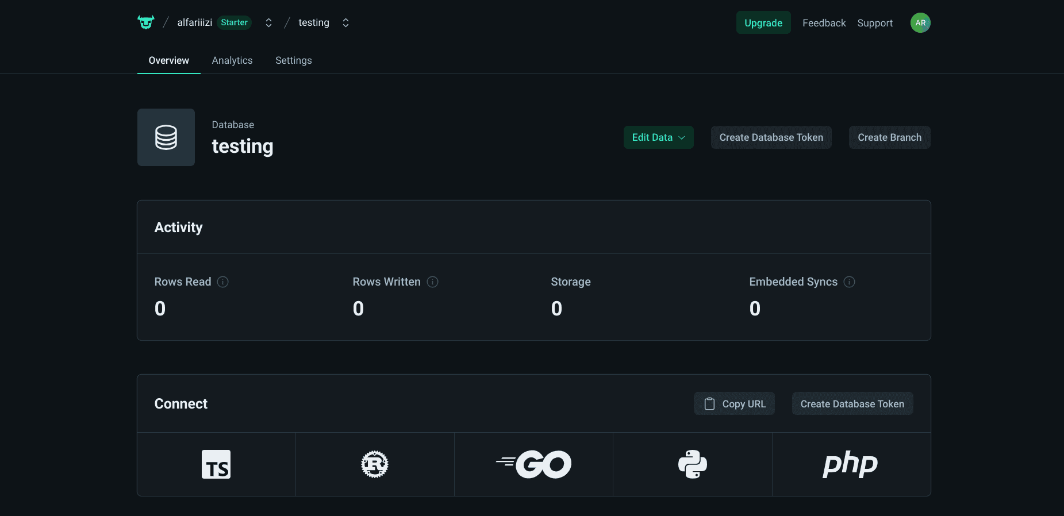Click the Connect heading

pos(181,403)
